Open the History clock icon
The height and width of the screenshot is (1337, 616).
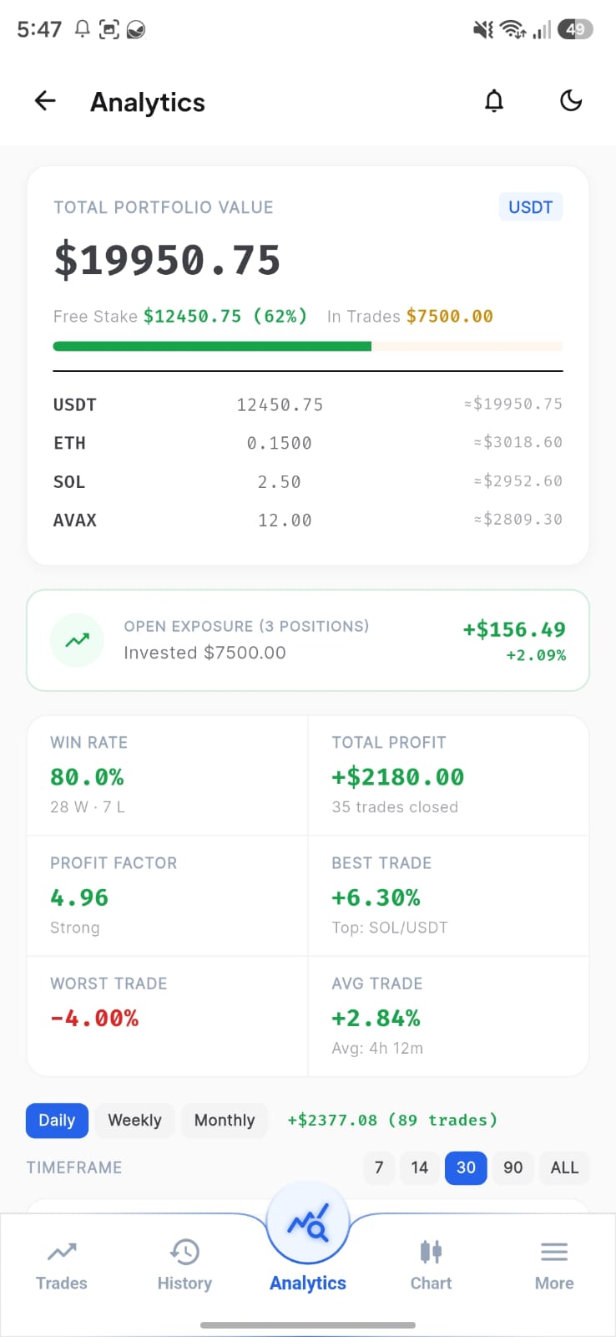184,1251
